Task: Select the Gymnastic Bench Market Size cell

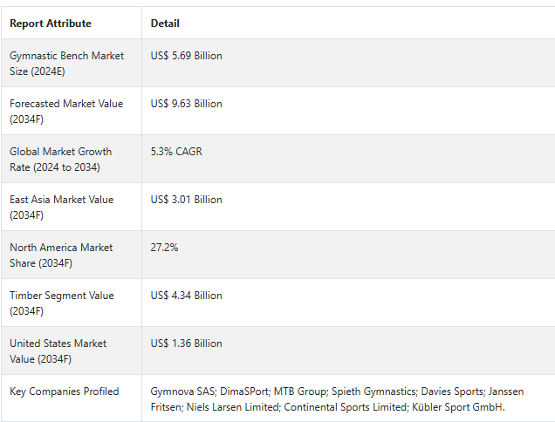Action: 66,63
